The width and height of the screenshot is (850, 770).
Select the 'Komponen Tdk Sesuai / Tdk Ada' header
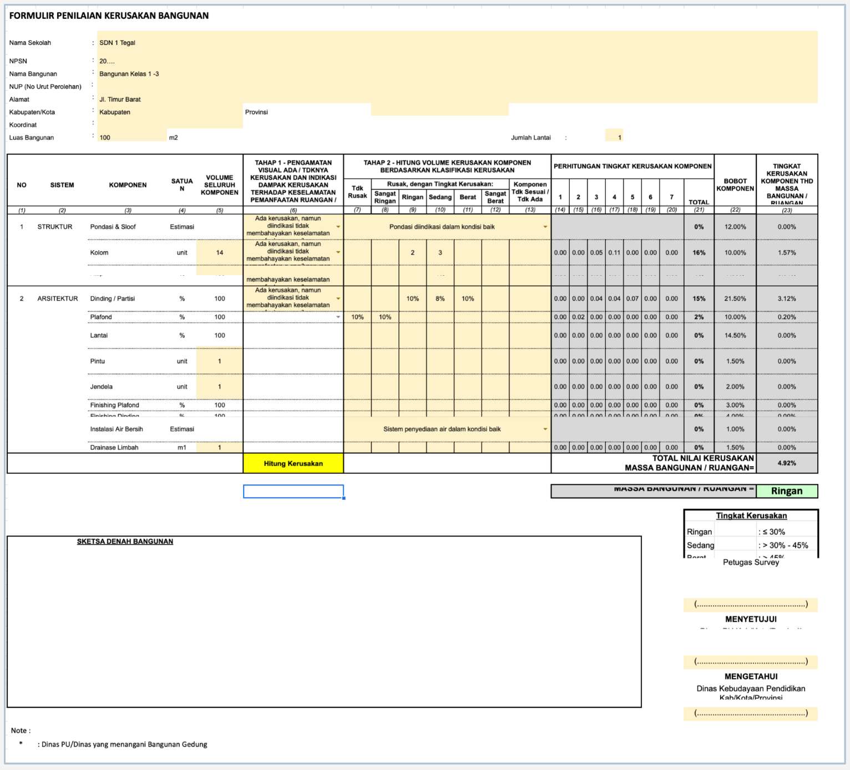click(530, 191)
